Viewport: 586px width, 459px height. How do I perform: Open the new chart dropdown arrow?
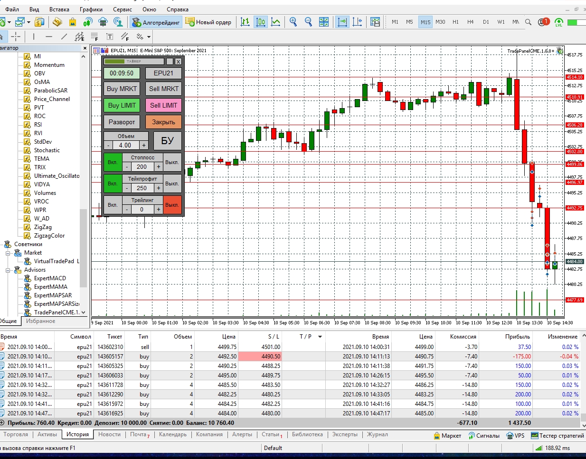pos(9,22)
